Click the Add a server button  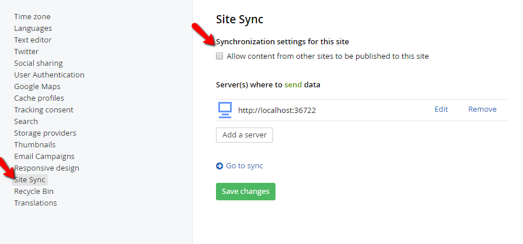[x=245, y=135]
